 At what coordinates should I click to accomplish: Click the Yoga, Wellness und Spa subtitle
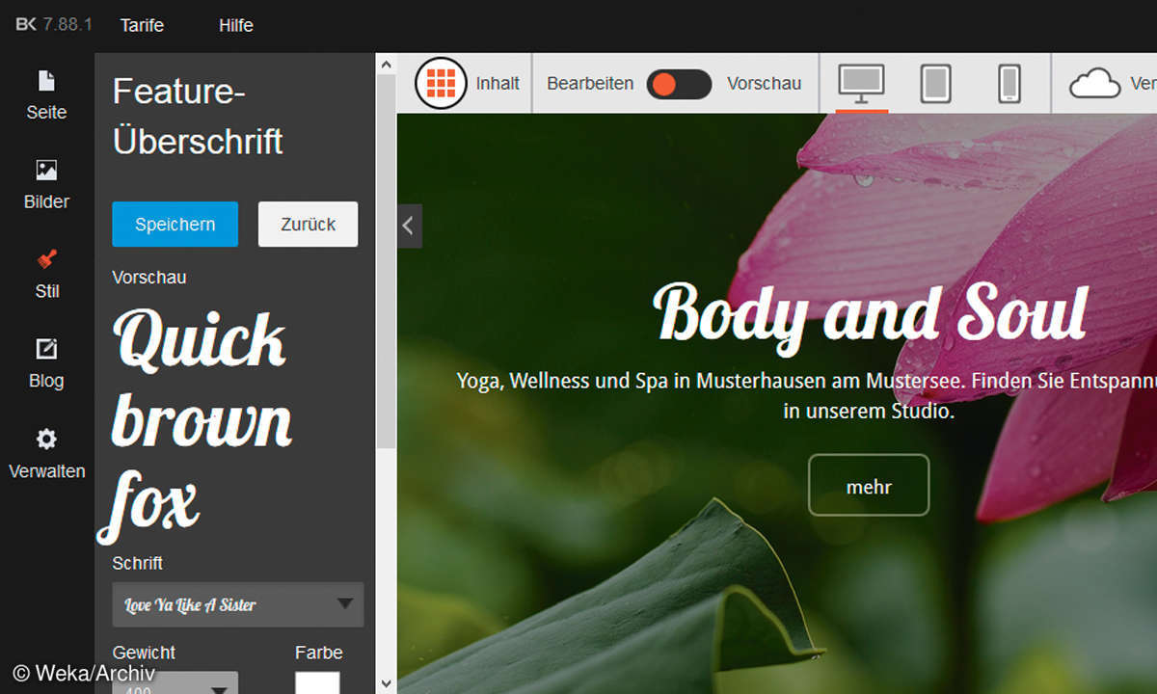[x=807, y=395]
